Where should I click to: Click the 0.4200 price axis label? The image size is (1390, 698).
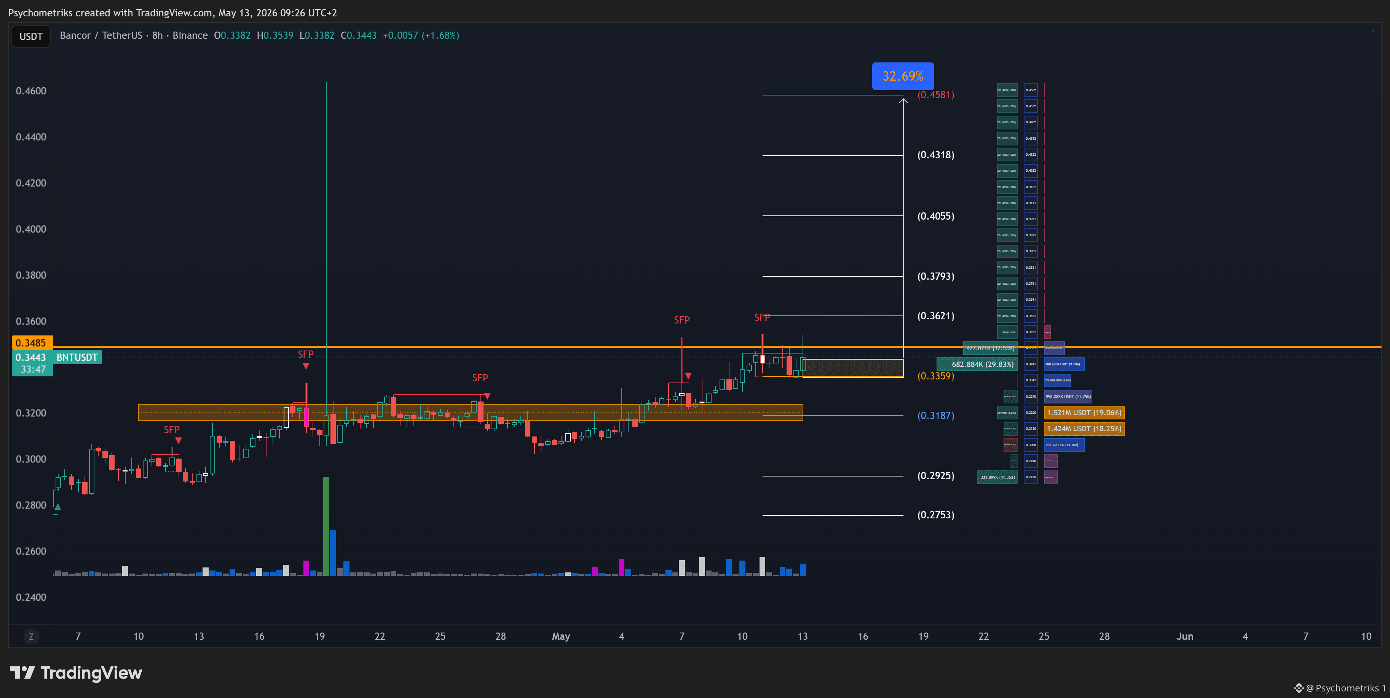click(x=31, y=183)
